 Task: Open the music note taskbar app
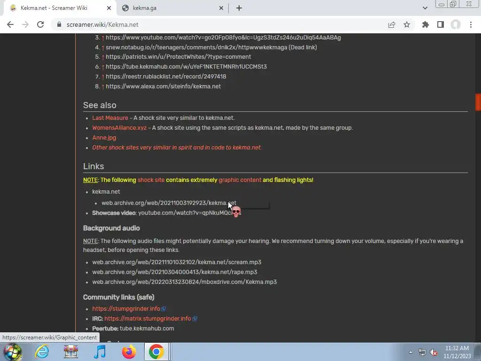click(100, 352)
